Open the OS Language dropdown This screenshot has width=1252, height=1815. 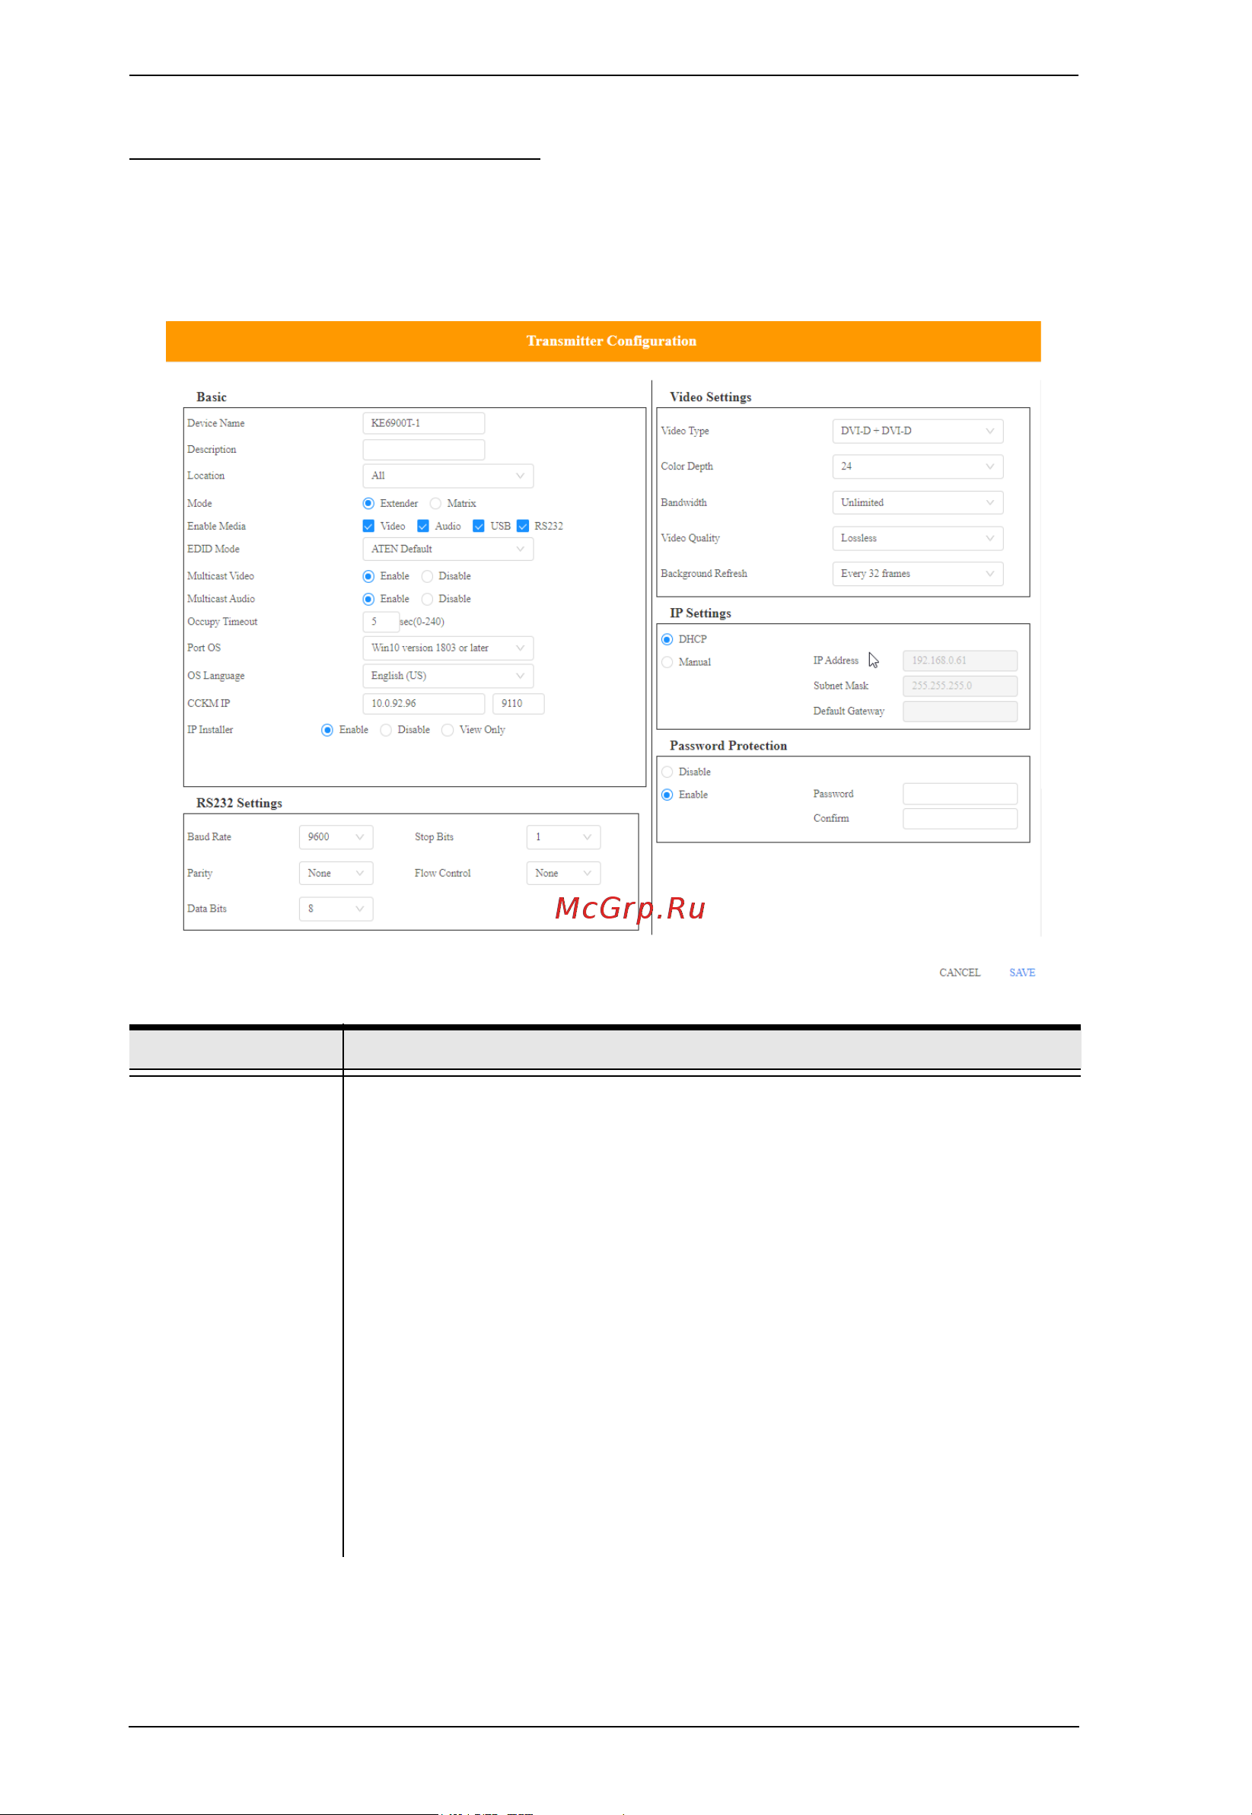point(448,676)
